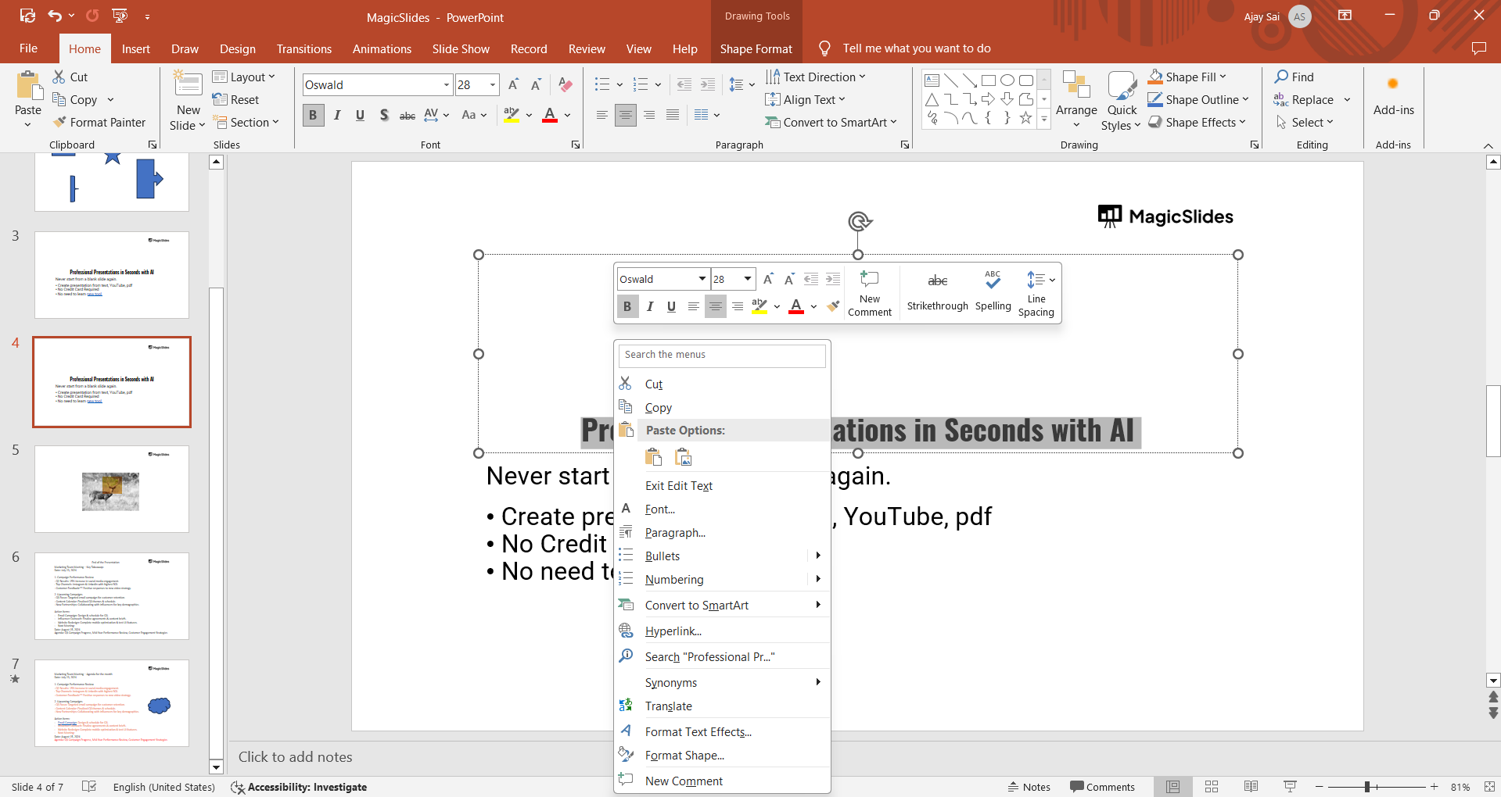1501x797 pixels.
Task: Insert a New Slide using ribbon icon
Action: click(188, 84)
